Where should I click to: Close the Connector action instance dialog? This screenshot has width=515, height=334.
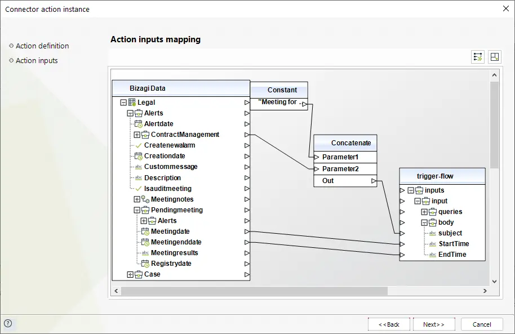506,8
